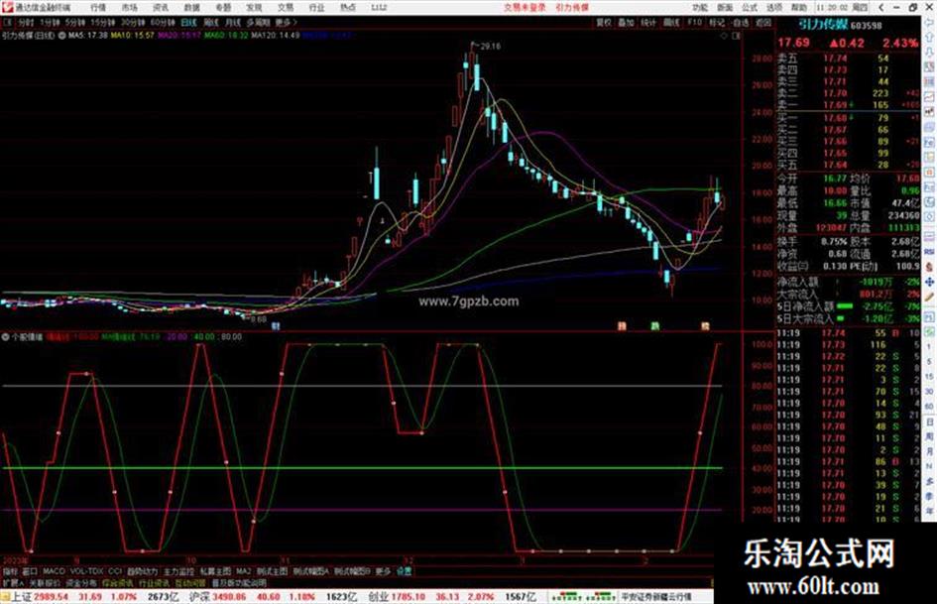The width and height of the screenshot is (937, 604).
Task: Open the 公式 menu
Action: (x=750, y=7)
